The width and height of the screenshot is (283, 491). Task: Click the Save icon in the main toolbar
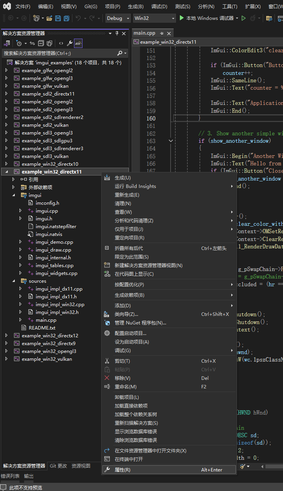coord(58,18)
